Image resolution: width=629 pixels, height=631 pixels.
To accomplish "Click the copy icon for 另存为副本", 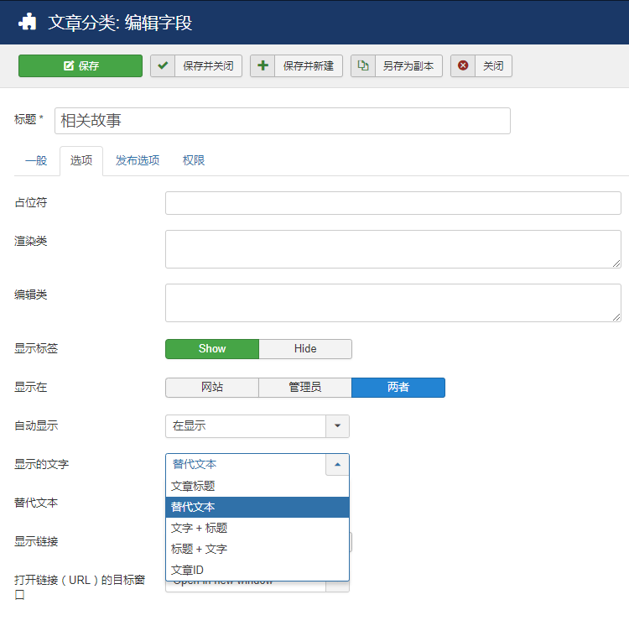I will click(x=363, y=66).
